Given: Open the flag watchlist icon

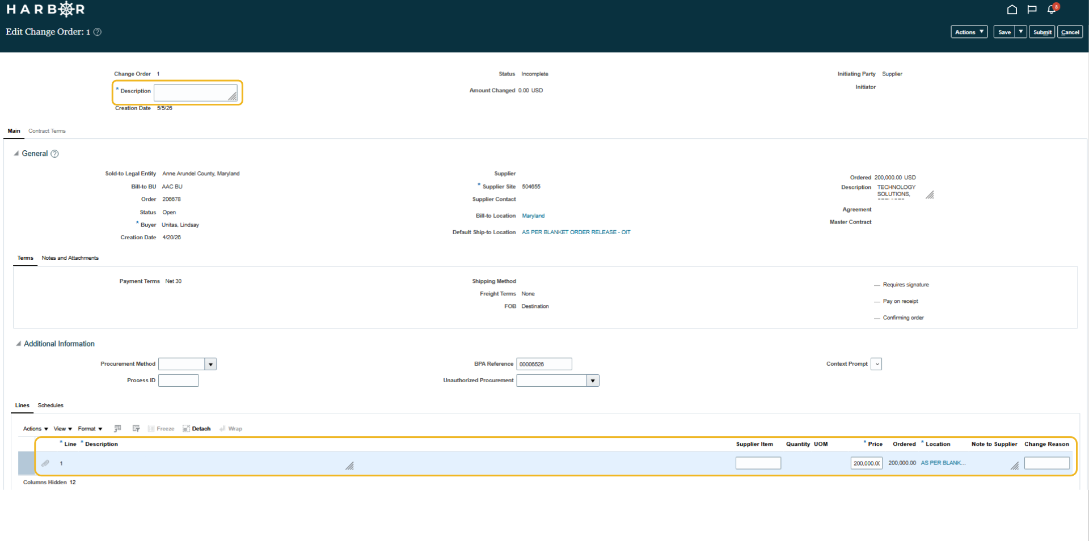Looking at the screenshot, I should [x=1032, y=10].
